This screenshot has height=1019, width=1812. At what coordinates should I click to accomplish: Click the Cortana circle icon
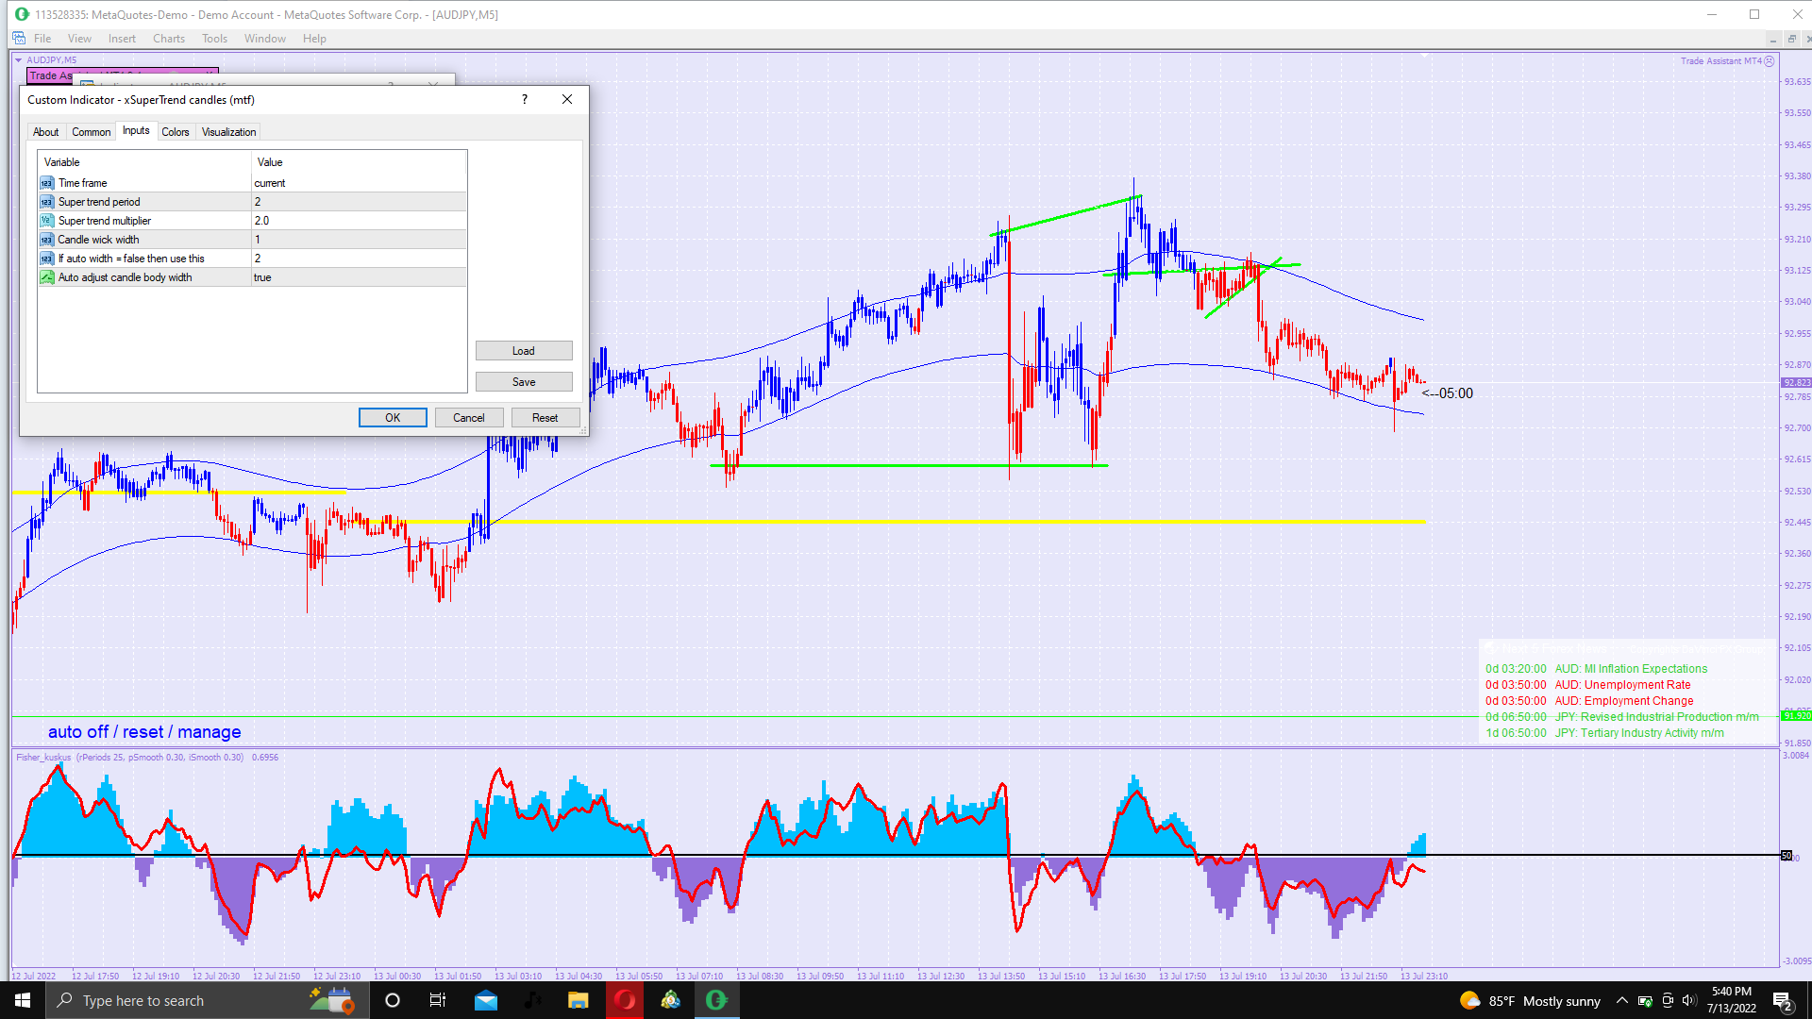tap(393, 1000)
